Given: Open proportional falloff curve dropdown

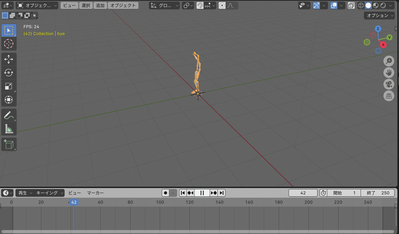Looking at the screenshot, I should pyautogui.click(x=232, y=5).
